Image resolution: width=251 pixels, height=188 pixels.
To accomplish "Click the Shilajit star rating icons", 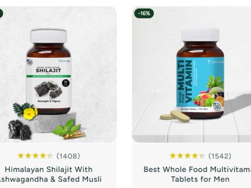I will [x=35, y=156].
